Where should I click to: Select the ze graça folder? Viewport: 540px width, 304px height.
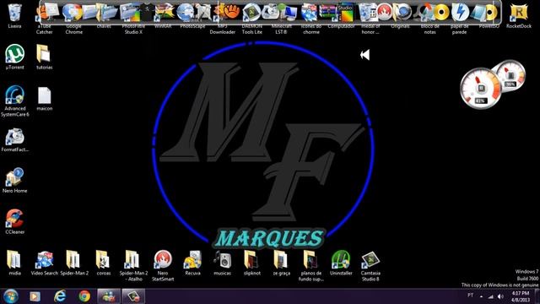(281, 263)
